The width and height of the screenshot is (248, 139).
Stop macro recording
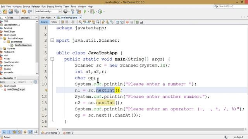132,22
